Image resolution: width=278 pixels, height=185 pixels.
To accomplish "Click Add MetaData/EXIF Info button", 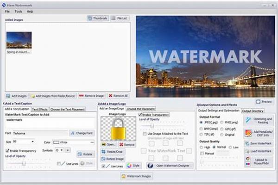I will (x=258, y=134).
